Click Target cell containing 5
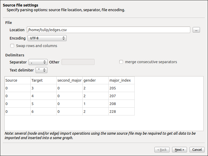The image size is (208, 156). (43, 104)
